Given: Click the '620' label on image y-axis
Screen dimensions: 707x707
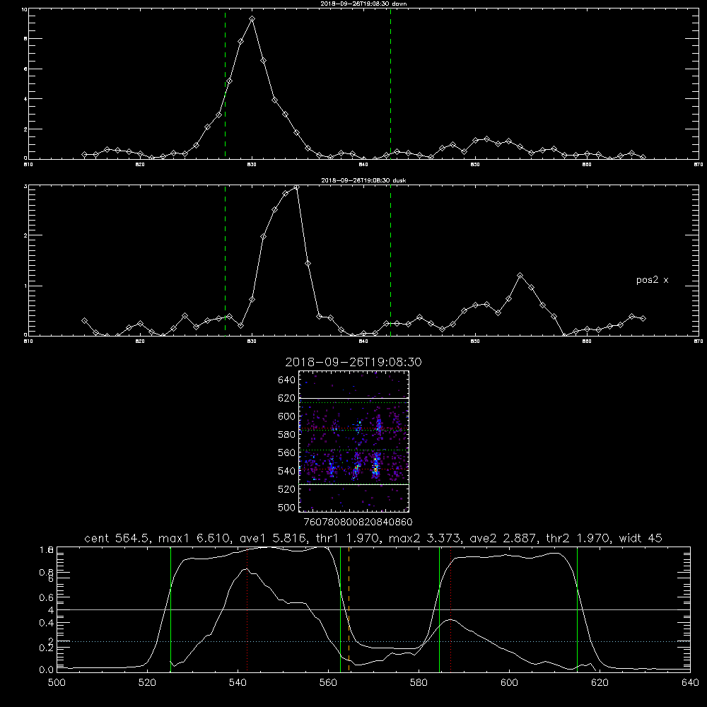Looking at the screenshot, I should point(287,398).
